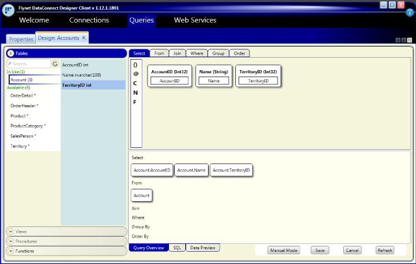Click the tab list icon at right
Viewport: 416px width, 264px height.
tap(409, 40)
